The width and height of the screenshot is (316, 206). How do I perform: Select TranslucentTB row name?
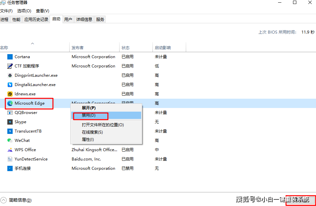point(28,131)
